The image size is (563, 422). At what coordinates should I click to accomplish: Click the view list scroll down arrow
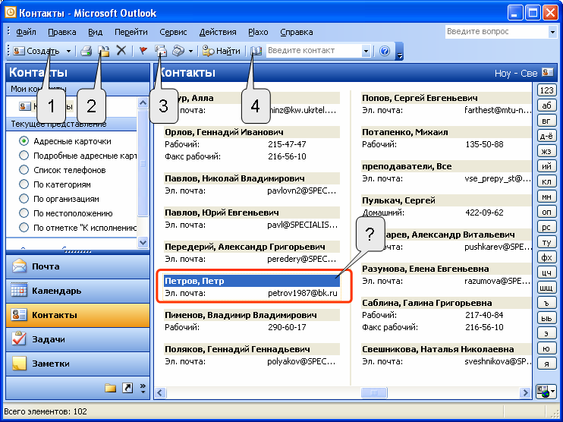143,242
